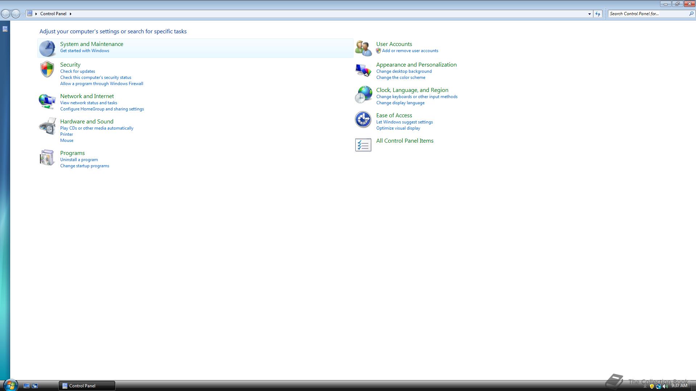Select Check for updates

pyautogui.click(x=78, y=71)
